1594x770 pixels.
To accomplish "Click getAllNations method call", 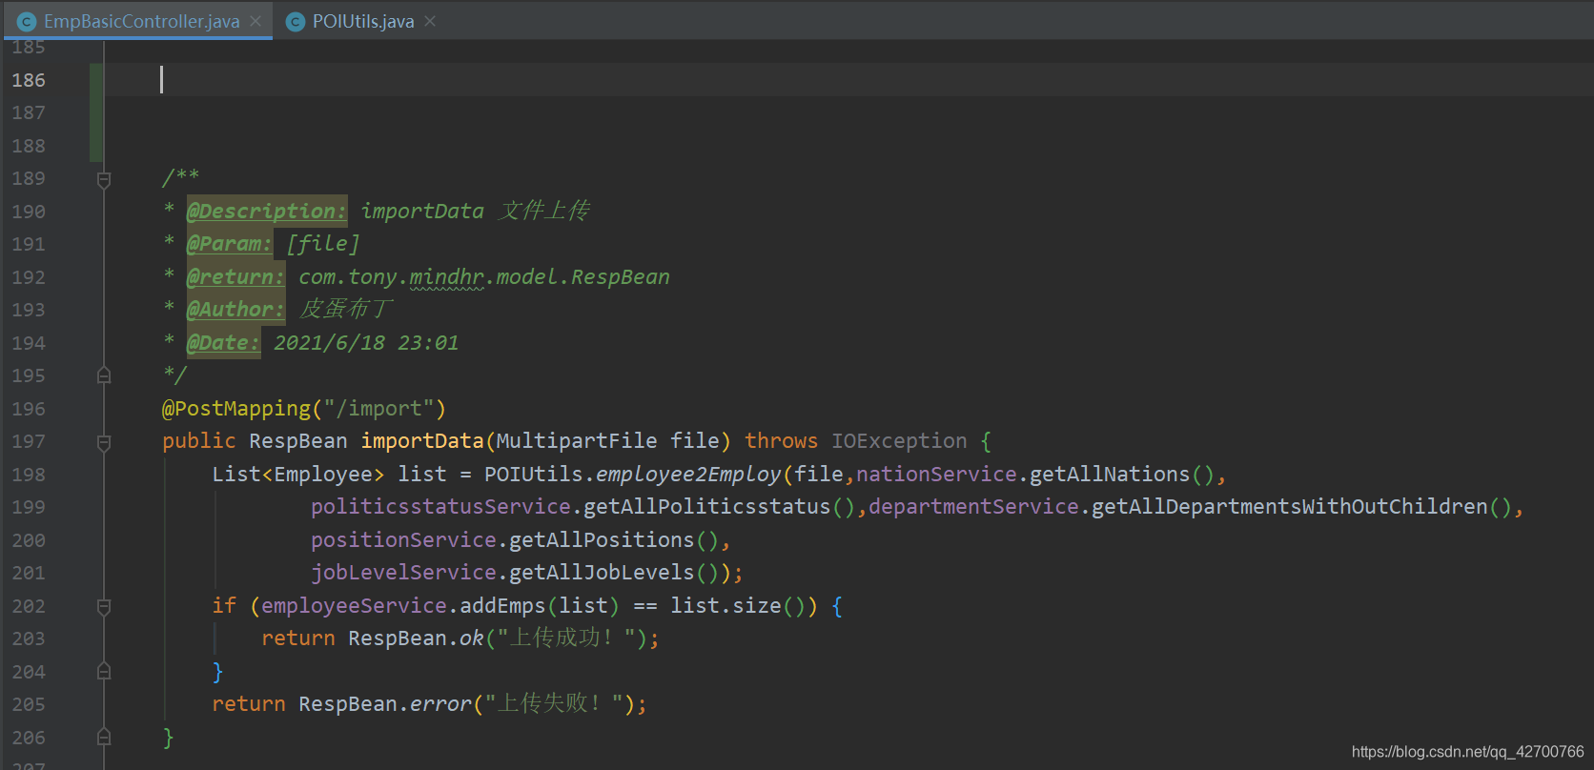I will tap(1110, 475).
